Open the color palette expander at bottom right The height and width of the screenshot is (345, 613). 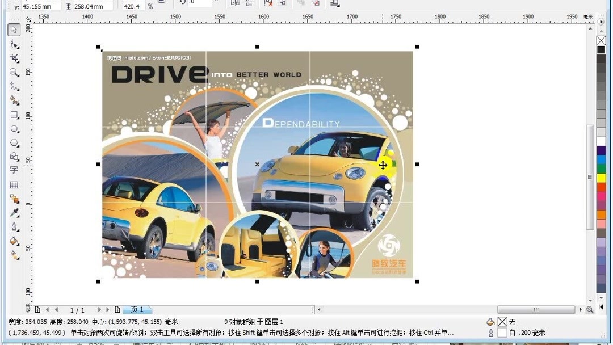601,306
